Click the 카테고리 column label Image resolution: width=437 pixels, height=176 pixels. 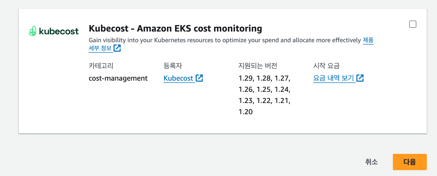tap(101, 66)
